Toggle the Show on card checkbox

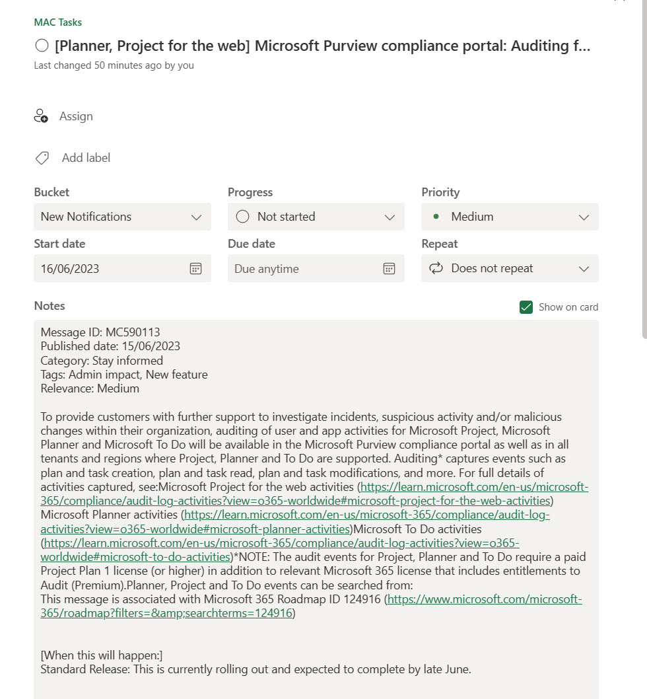click(x=526, y=307)
